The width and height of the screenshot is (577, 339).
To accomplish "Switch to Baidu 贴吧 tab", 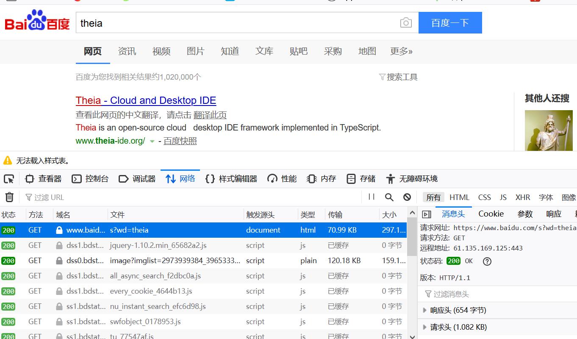I will pyautogui.click(x=299, y=51).
